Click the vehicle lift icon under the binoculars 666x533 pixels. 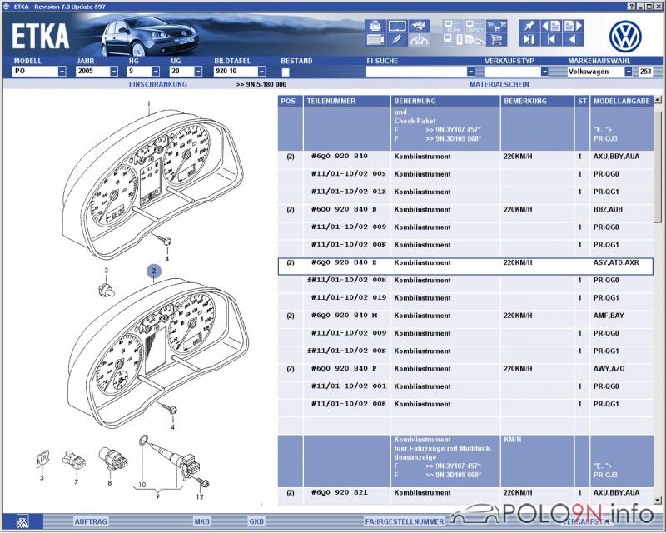[420, 39]
